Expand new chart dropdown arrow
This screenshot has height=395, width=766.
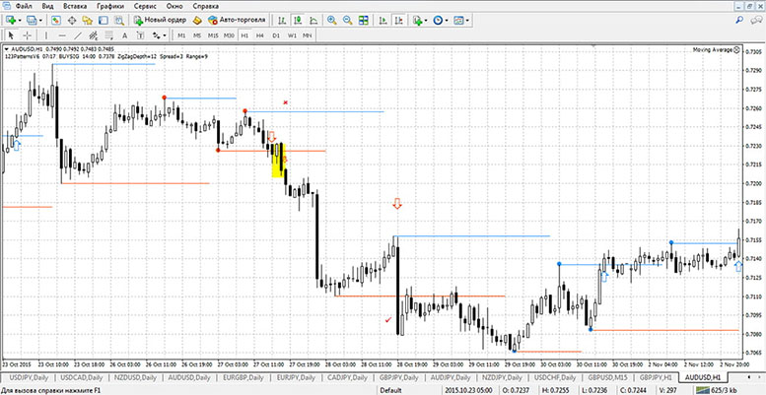(20, 21)
